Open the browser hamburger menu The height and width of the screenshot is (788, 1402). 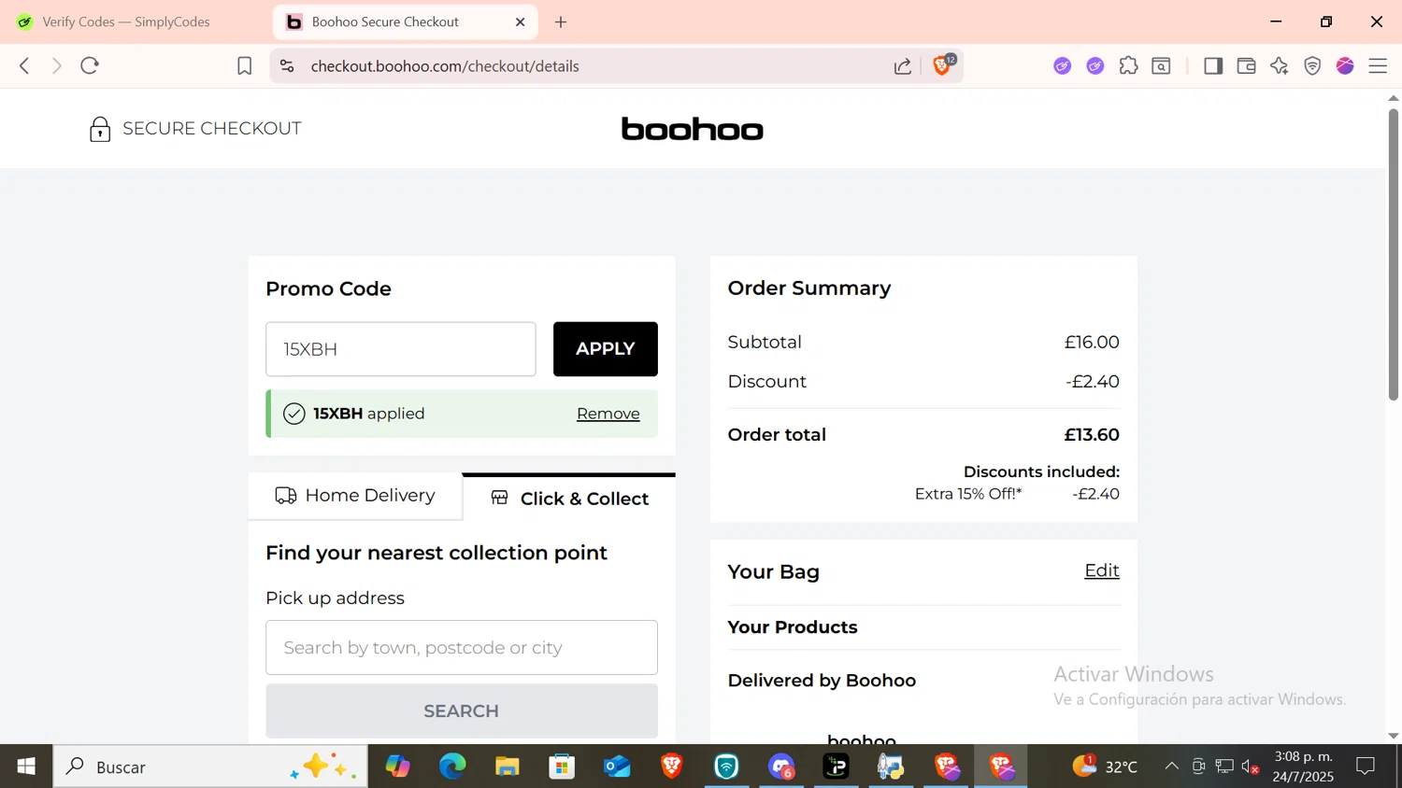(1378, 65)
